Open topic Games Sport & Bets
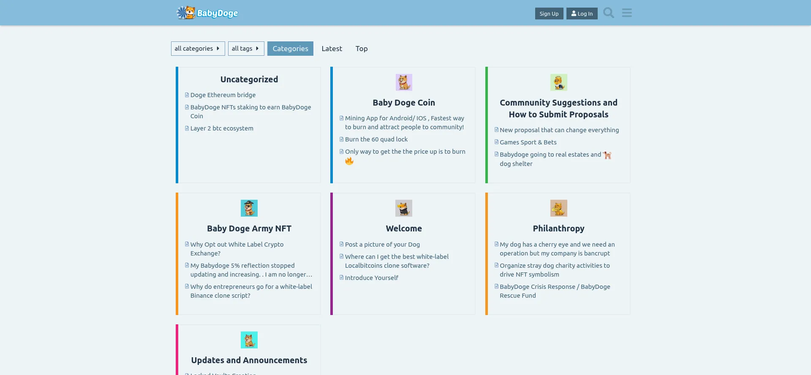This screenshot has height=375, width=811. (x=528, y=142)
